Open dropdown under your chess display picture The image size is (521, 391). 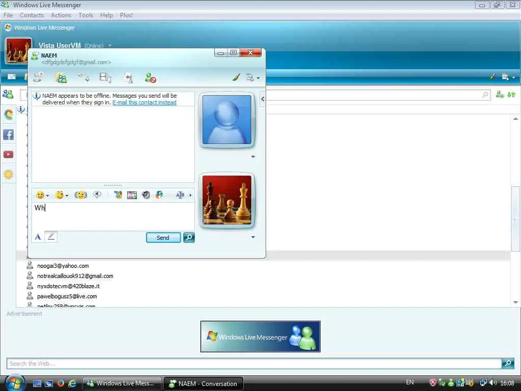coord(253,237)
